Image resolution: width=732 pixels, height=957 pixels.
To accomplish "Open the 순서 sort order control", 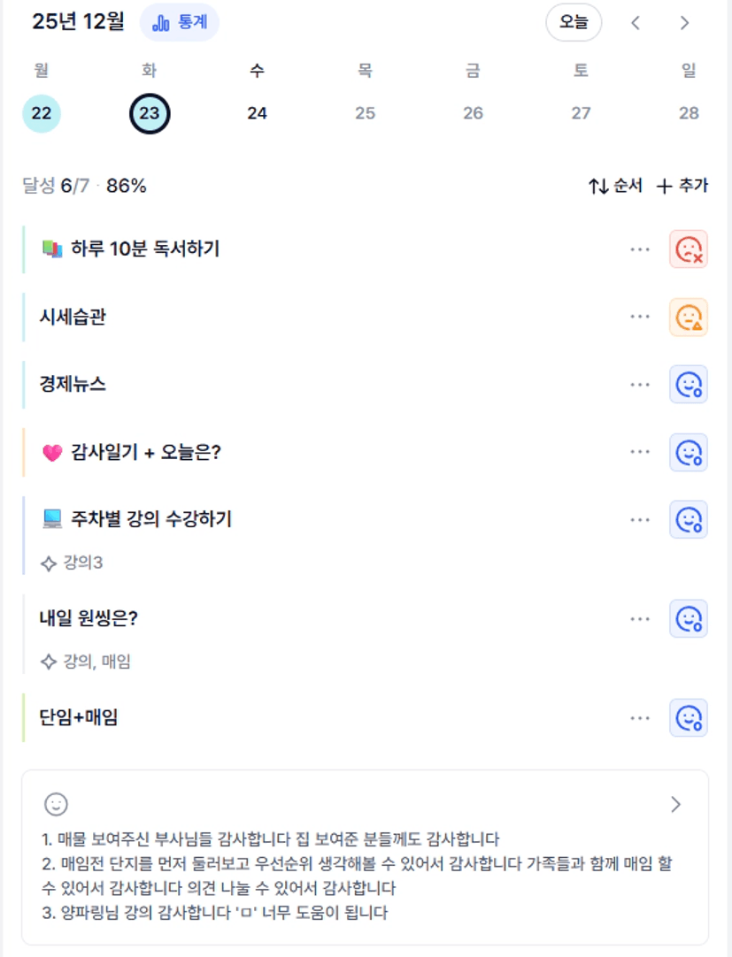I will coord(615,186).
